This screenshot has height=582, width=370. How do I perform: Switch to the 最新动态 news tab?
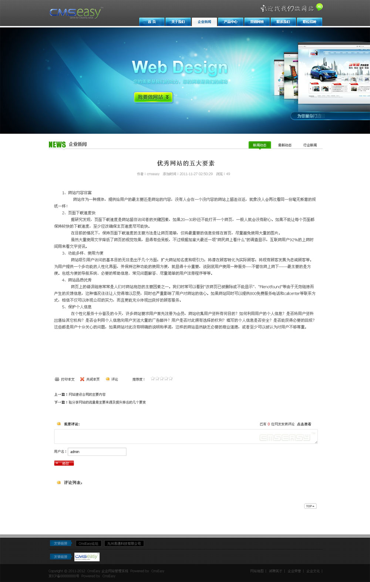[x=285, y=145]
